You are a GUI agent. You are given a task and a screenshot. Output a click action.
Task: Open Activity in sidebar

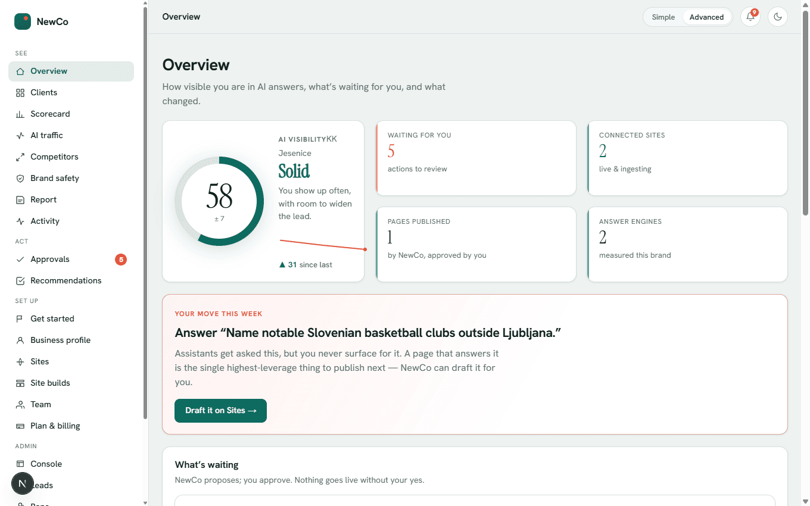[x=71, y=221]
